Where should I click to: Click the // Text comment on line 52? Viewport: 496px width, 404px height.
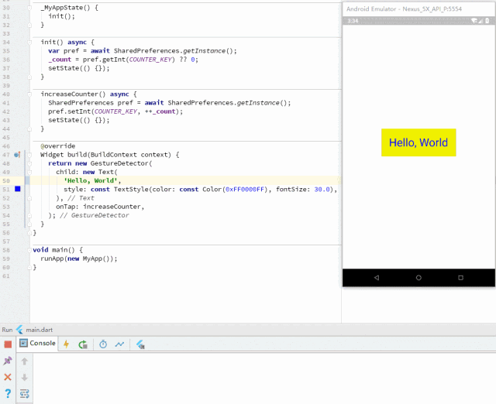pyautogui.click(x=81, y=198)
